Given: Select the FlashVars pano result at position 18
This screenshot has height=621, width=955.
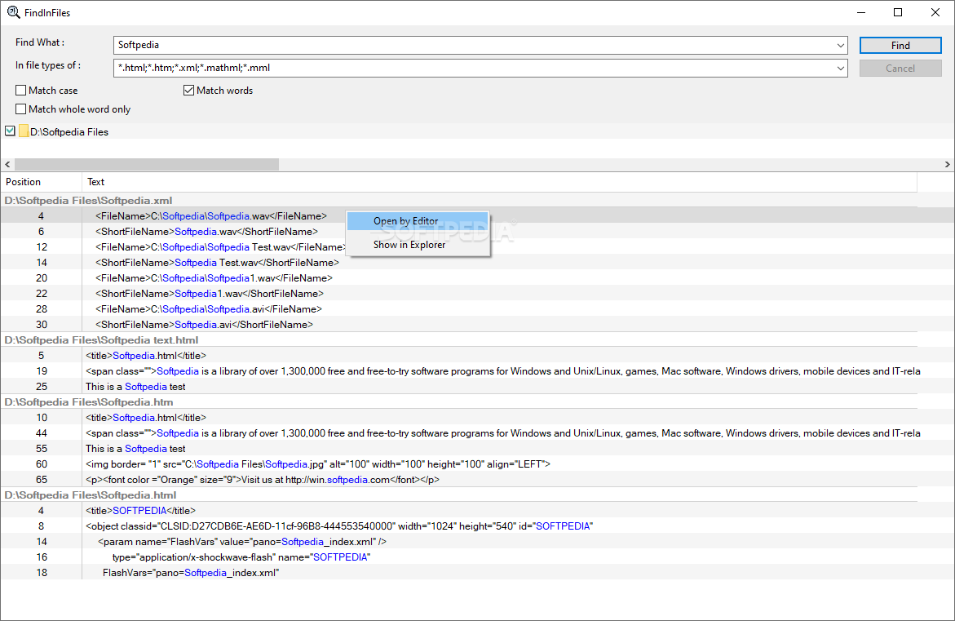Looking at the screenshot, I should click(478, 573).
